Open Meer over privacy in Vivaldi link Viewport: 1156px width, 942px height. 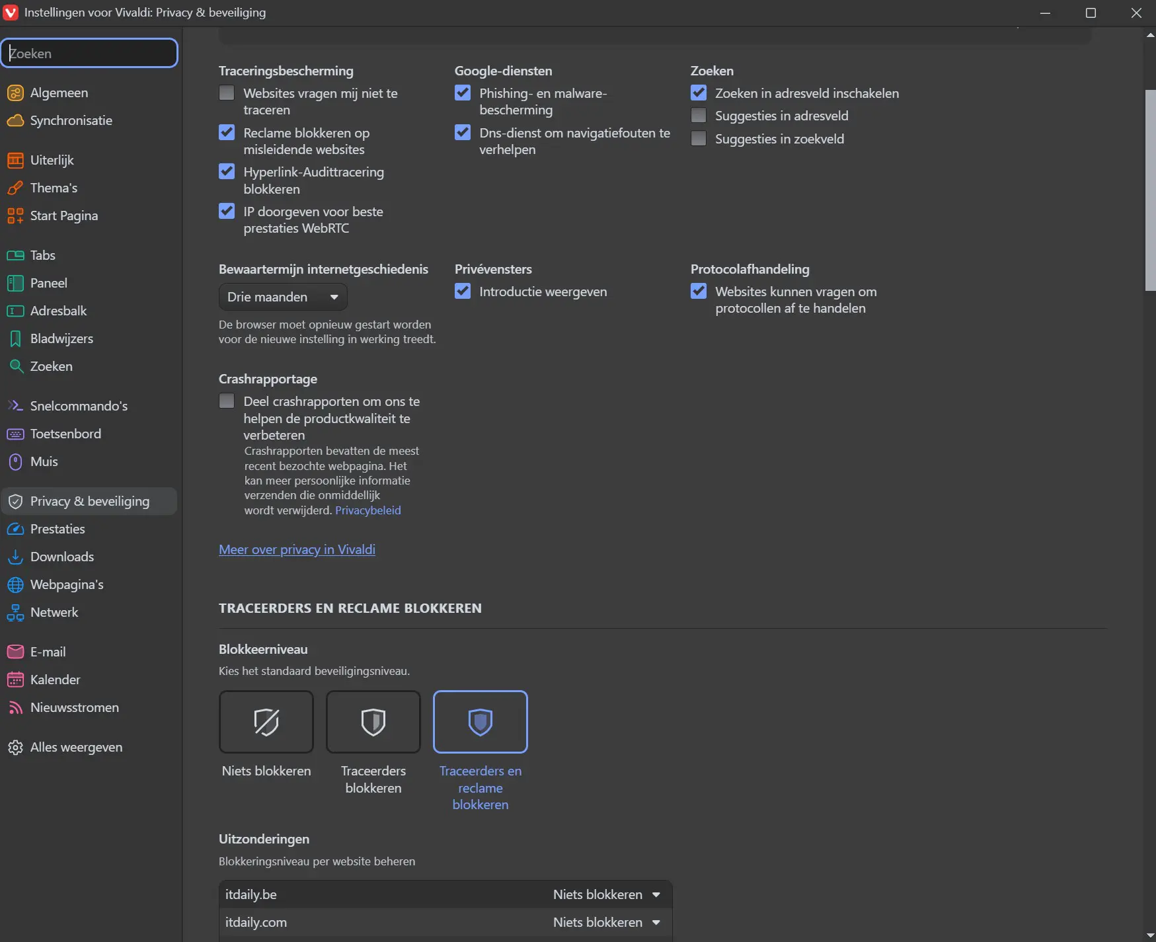(297, 549)
